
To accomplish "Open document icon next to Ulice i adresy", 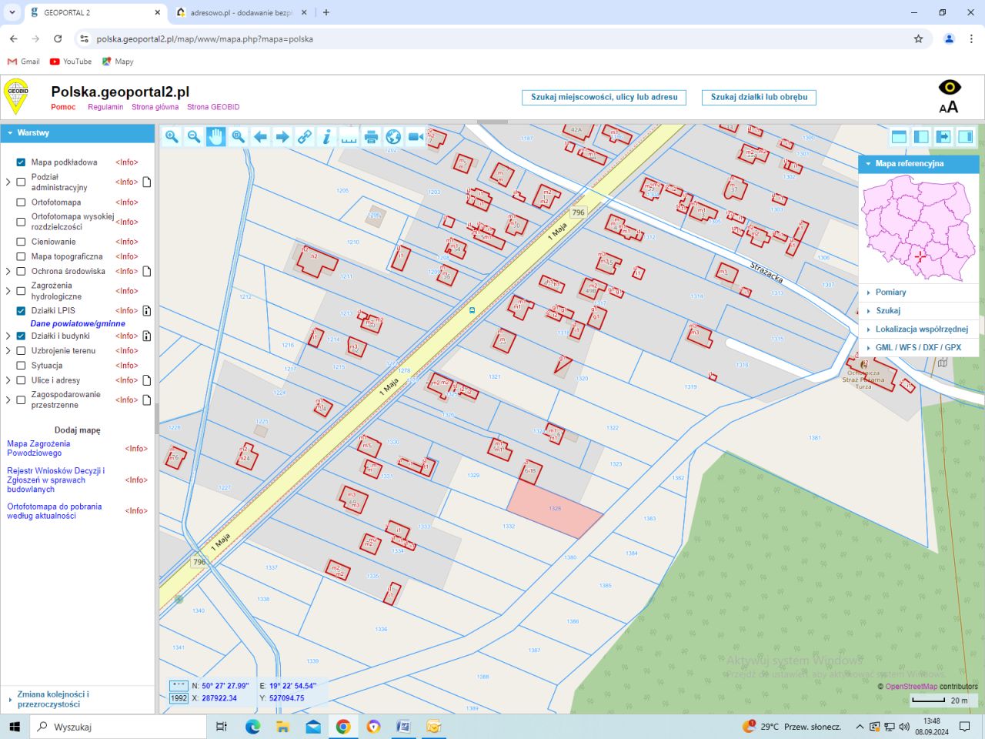I will point(146,380).
